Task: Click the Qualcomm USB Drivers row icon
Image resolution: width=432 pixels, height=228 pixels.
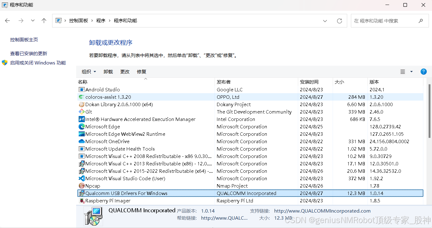Action: [81, 193]
